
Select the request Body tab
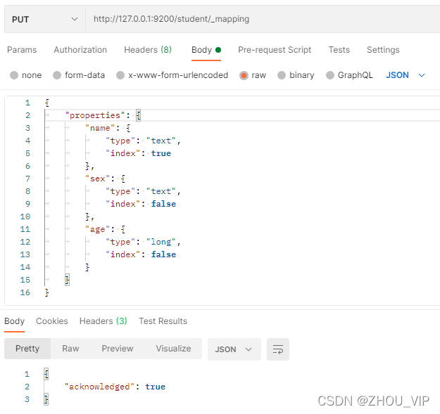pyautogui.click(x=206, y=50)
